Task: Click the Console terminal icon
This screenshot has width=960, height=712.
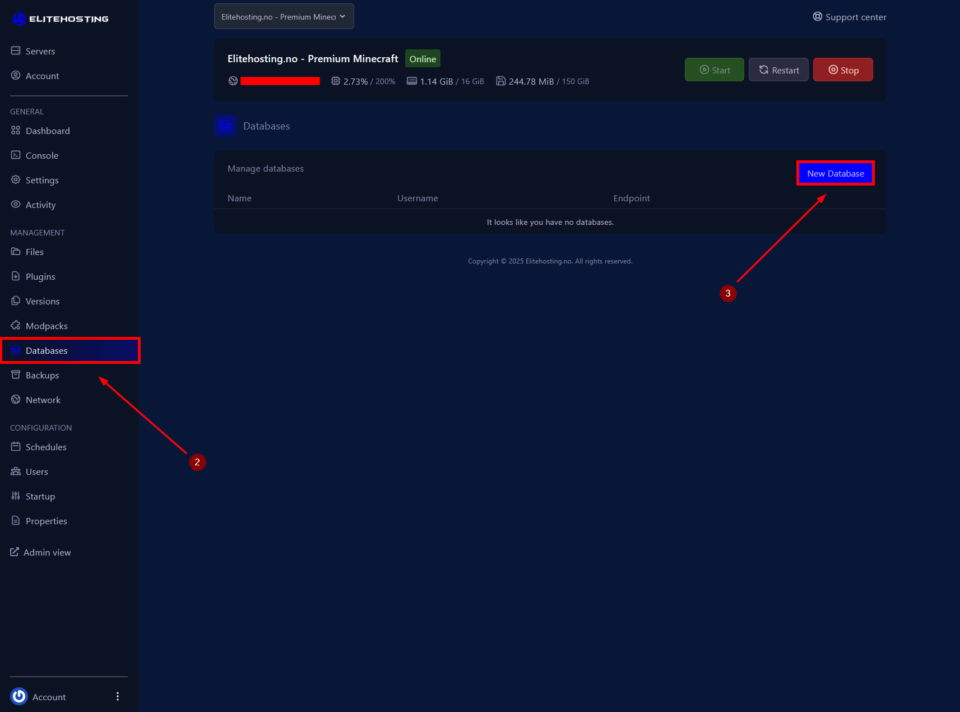Action: click(16, 155)
